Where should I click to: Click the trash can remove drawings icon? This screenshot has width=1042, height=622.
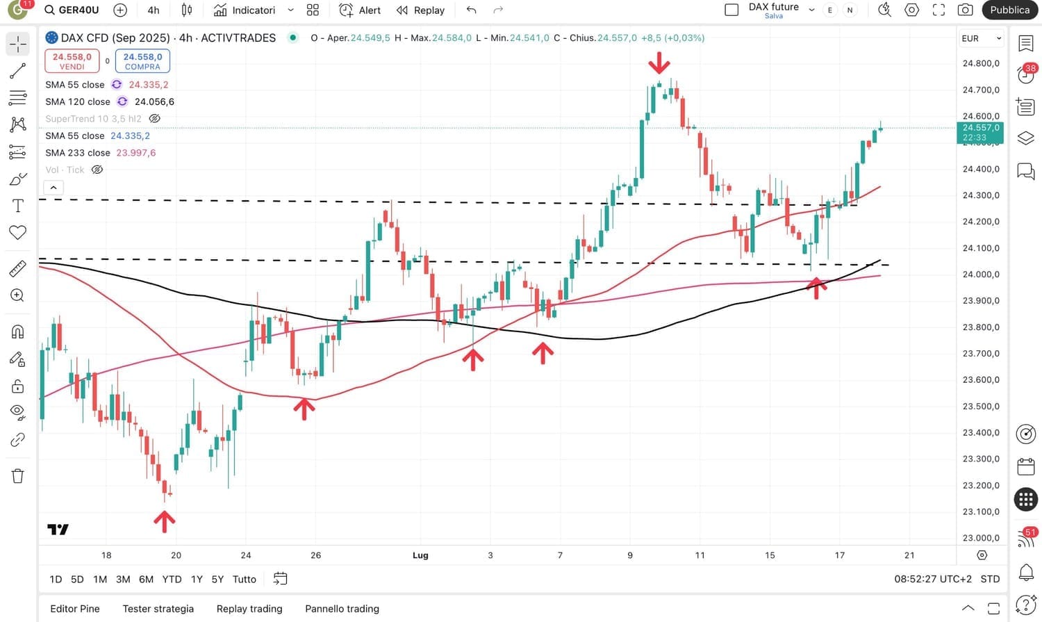(x=18, y=476)
